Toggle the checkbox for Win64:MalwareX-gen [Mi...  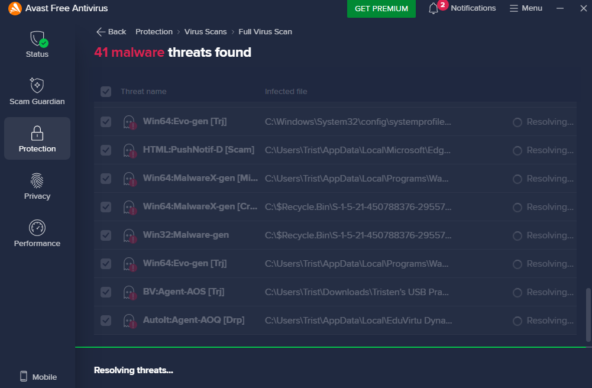pyautogui.click(x=106, y=179)
